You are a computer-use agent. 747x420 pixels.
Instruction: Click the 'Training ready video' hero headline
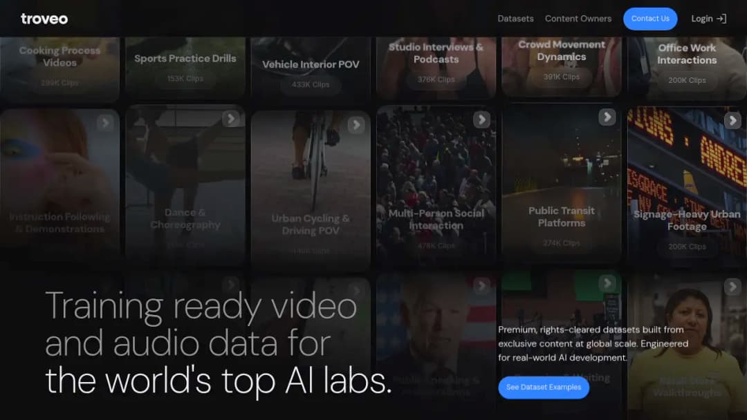[201, 305]
